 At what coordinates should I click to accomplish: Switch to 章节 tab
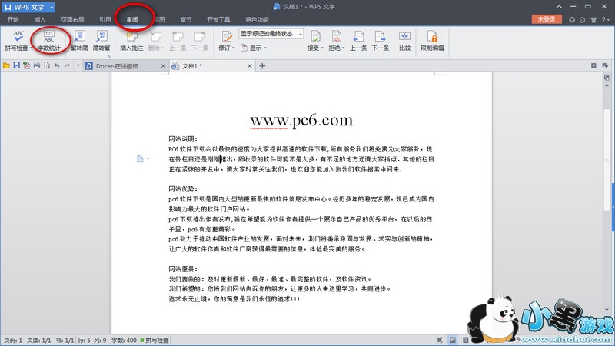(x=185, y=20)
